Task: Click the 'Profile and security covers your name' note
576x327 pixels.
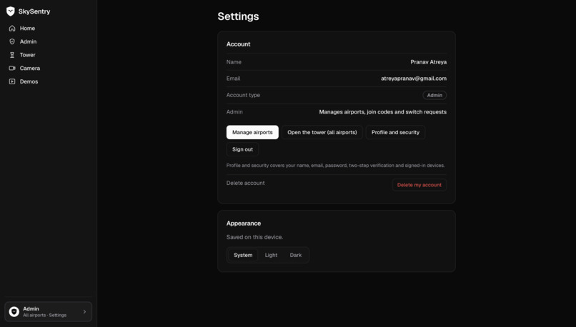Action: tap(335, 166)
